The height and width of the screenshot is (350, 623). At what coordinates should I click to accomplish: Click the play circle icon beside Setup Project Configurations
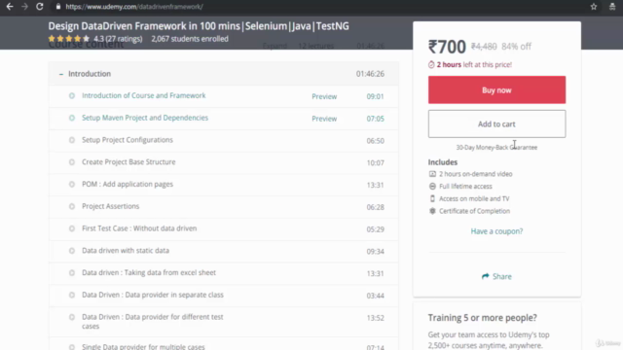pos(72,140)
